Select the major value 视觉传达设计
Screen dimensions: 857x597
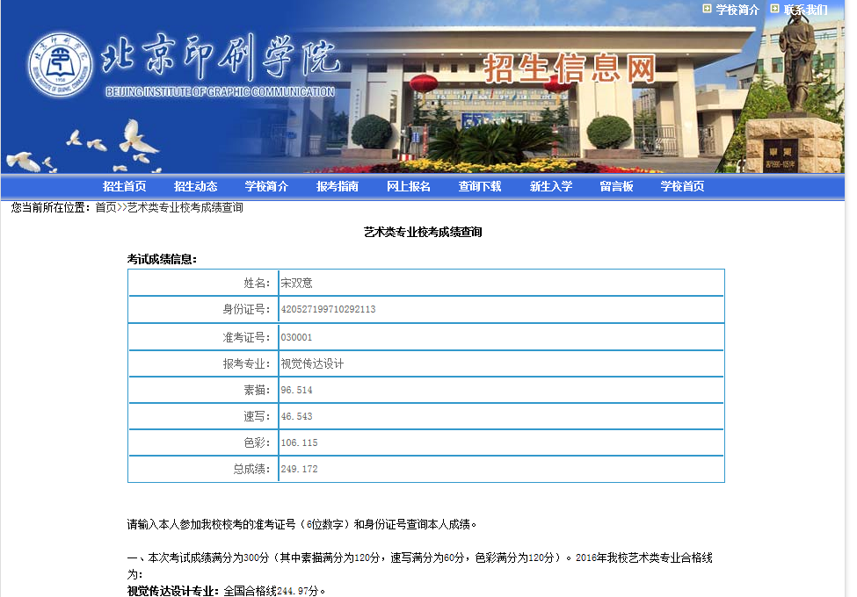tap(312, 364)
